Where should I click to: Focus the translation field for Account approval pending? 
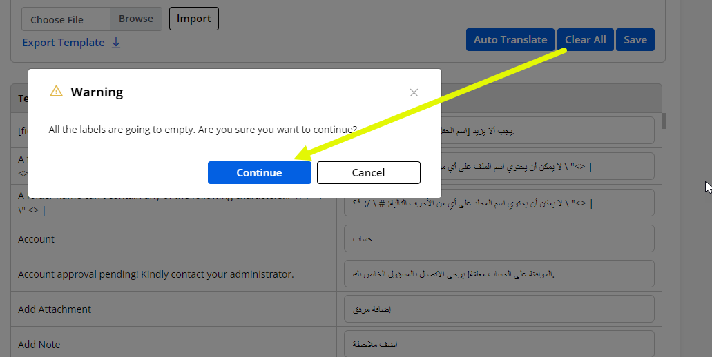tap(499, 274)
